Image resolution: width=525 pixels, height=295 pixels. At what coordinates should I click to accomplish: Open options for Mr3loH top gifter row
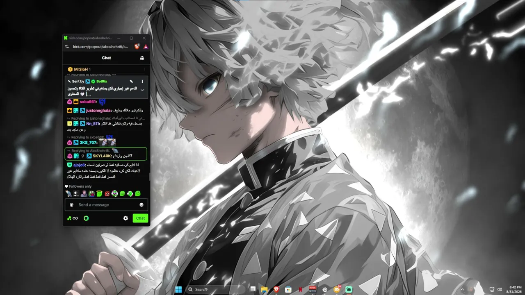144,69
